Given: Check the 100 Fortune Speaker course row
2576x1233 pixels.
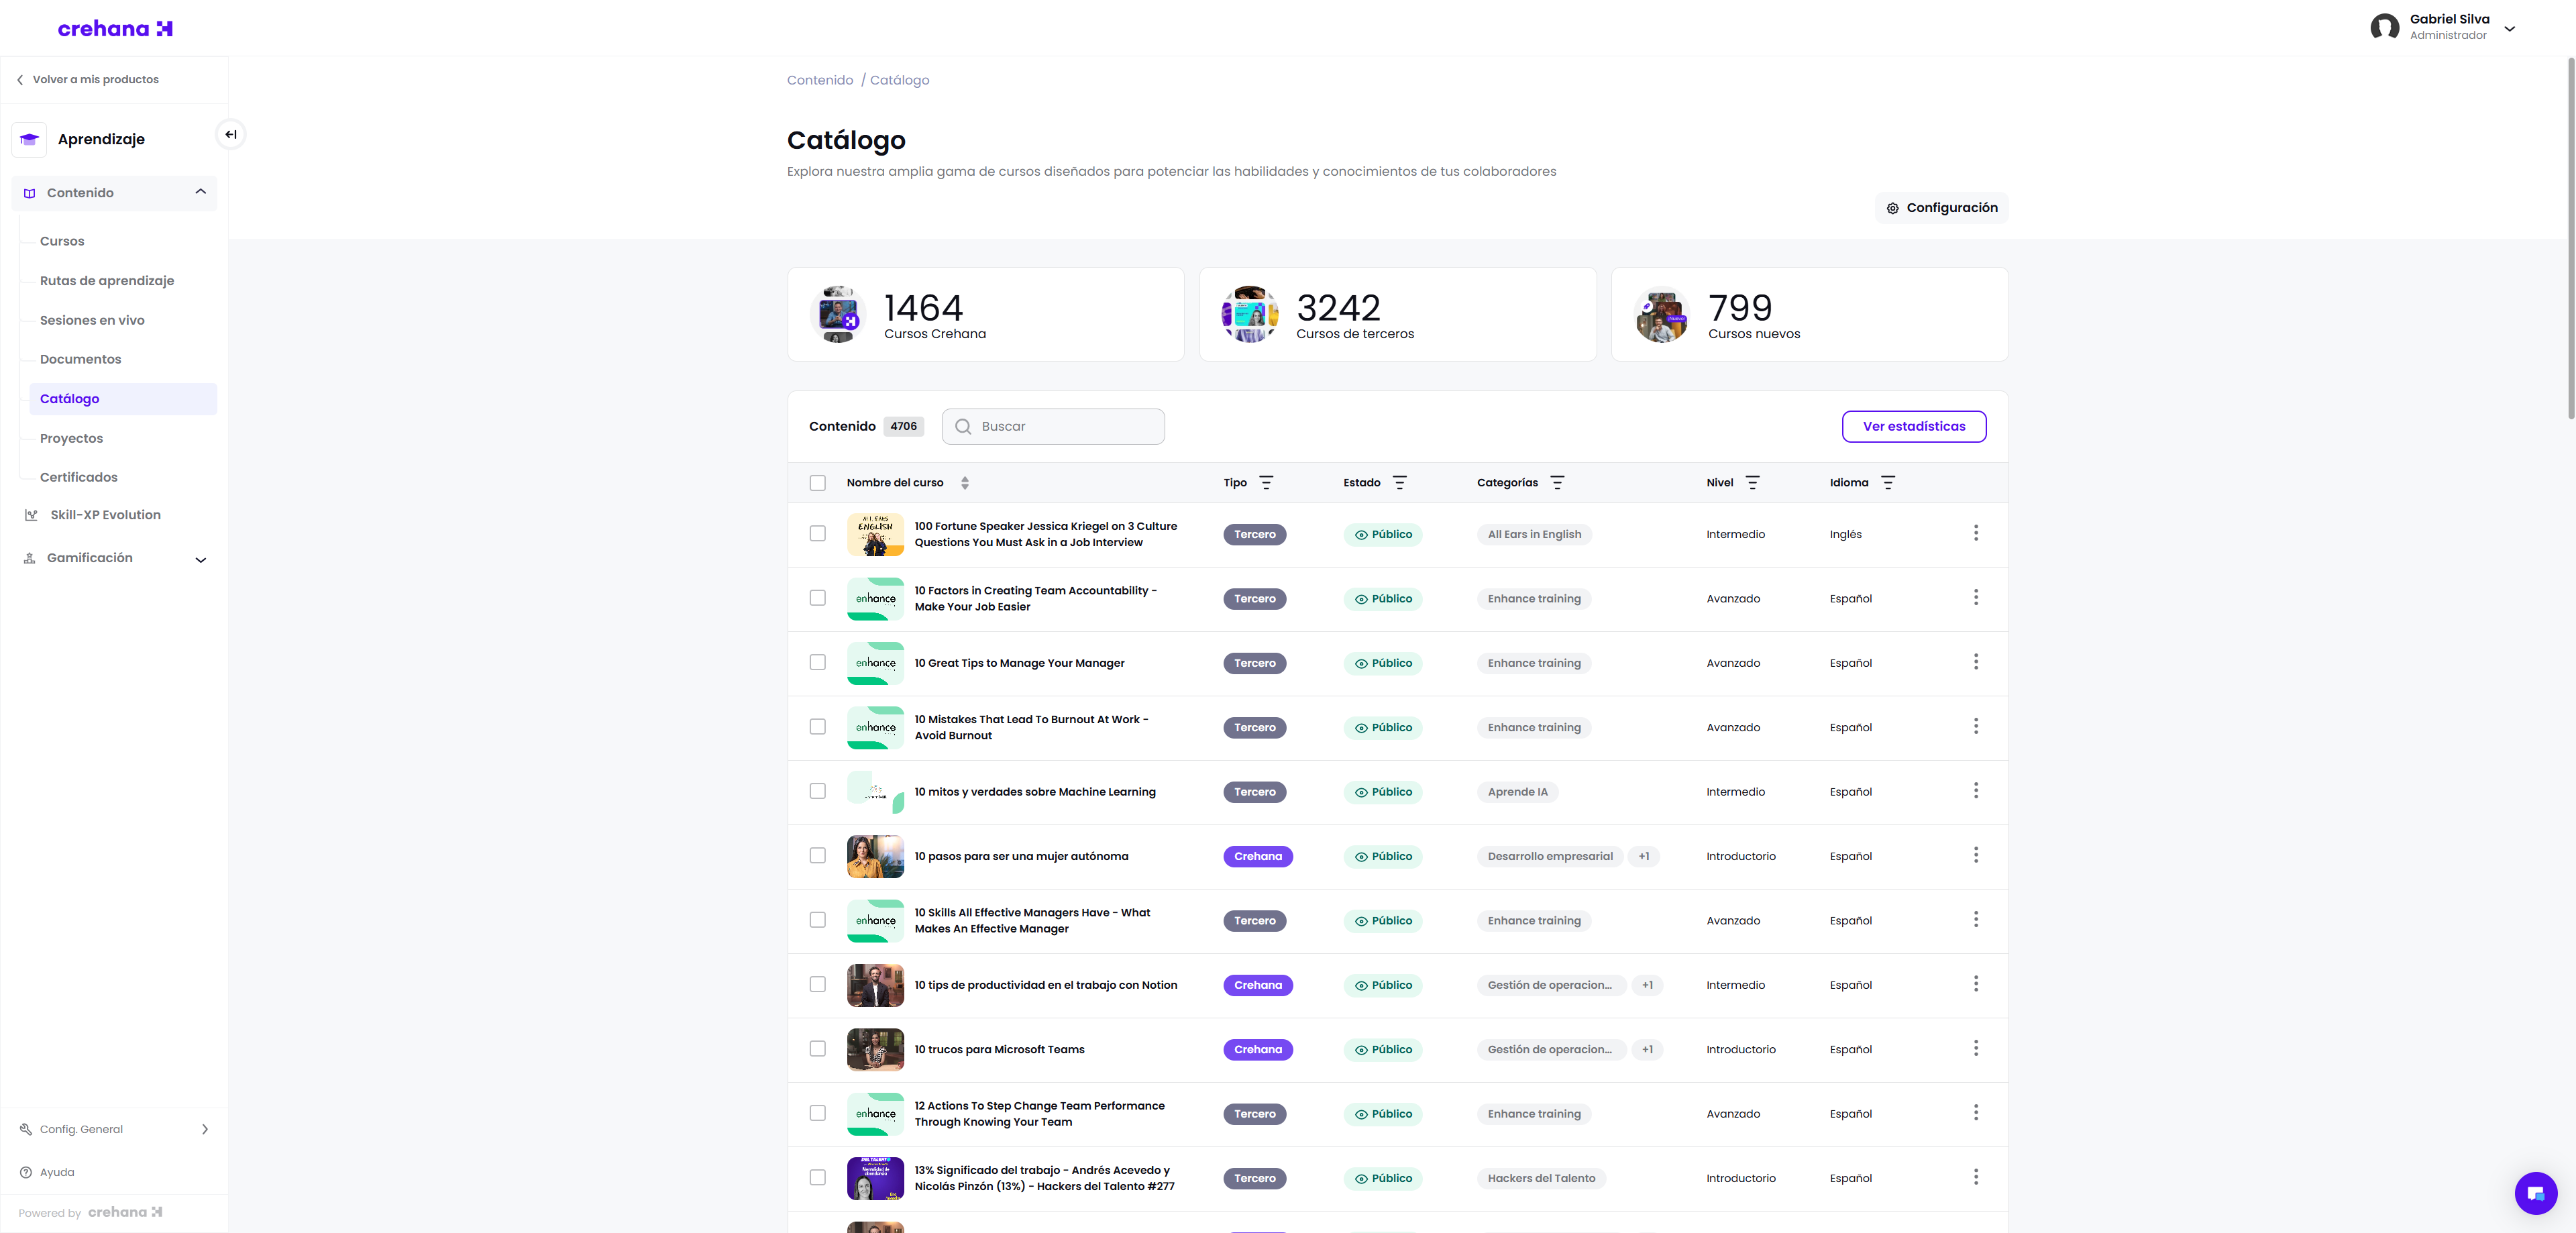Looking at the screenshot, I should [817, 534].
